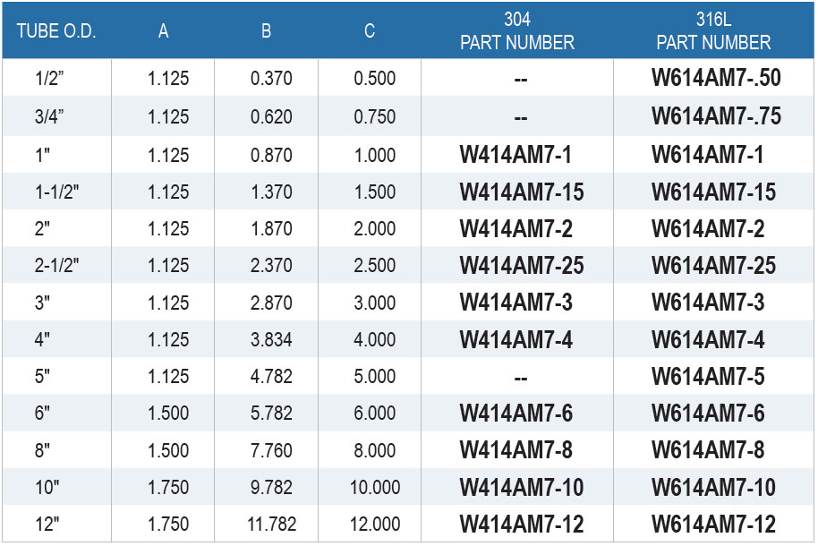Click part number W414AM7-6
The image size is (818, 546).
[x=516, y=413]
